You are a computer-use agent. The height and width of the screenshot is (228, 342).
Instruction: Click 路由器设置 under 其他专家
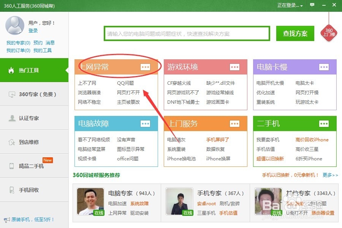323,213
